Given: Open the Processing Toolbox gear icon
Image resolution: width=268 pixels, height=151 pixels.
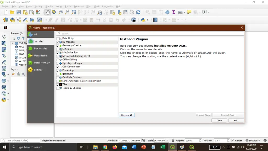Looking at the screenshot, I should pos(167,12).
